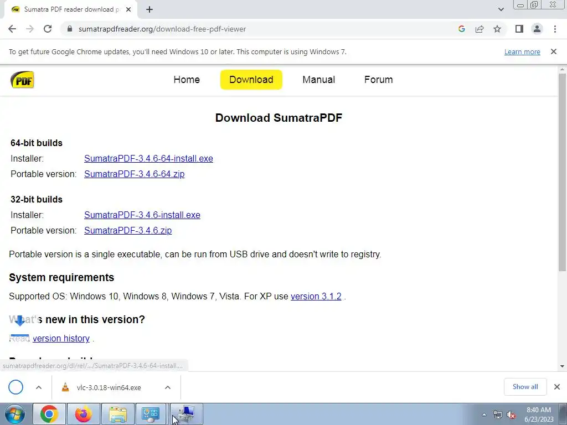Click the page vertical scrollbar thumb
The height and width of the screenshot is (425, 567).
[x=562, y=172]
